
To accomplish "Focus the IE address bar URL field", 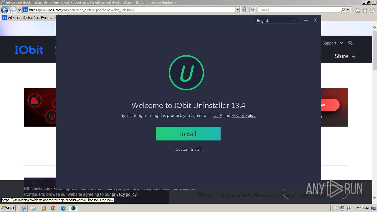I will (132, 10).
